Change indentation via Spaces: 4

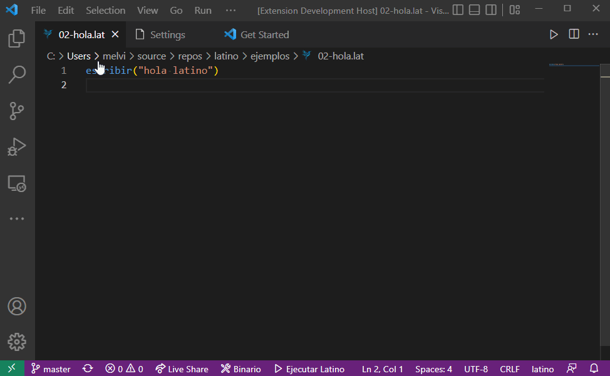433,368
